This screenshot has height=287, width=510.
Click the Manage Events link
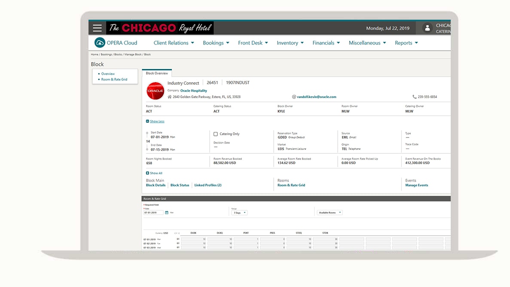point(416,185)
